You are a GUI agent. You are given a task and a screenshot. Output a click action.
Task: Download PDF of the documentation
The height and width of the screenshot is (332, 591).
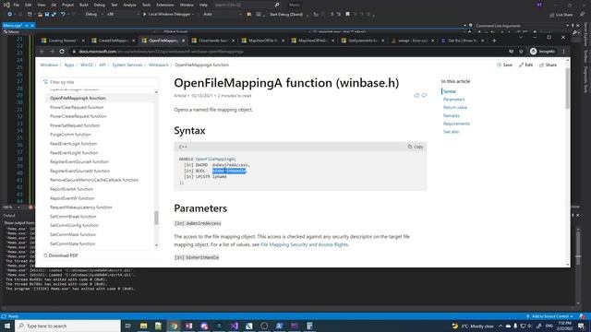coord(60,255)
